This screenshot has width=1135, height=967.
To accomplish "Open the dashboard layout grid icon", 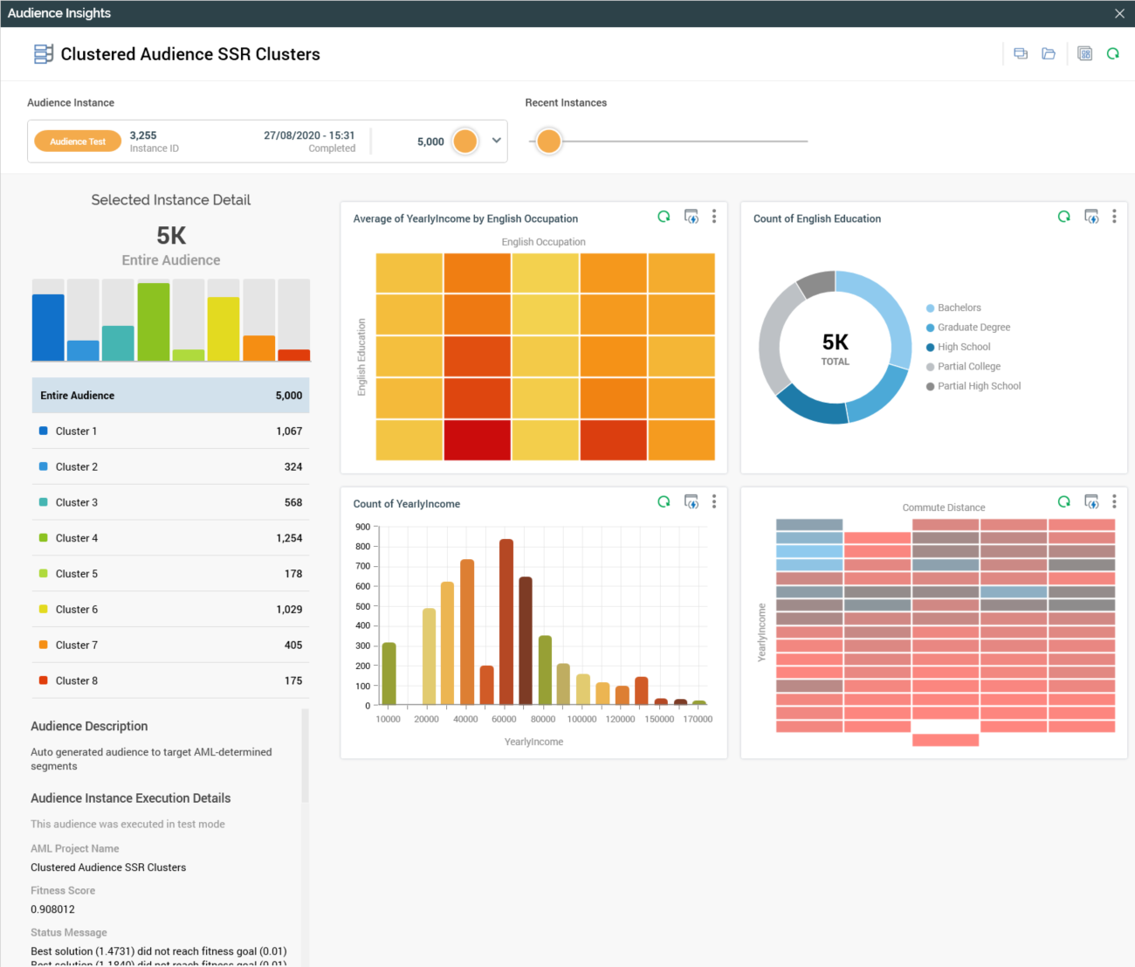I will point(1084,54).
